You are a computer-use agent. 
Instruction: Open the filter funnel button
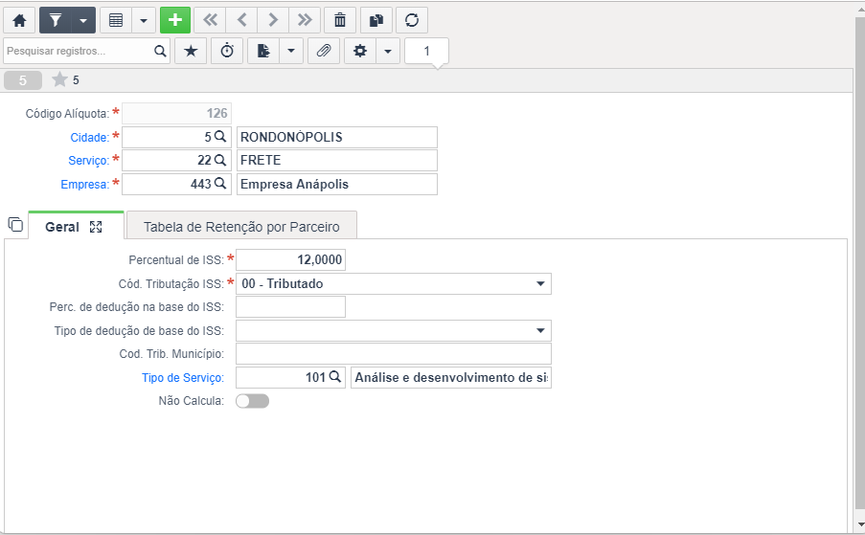click(x=56, y=20)
